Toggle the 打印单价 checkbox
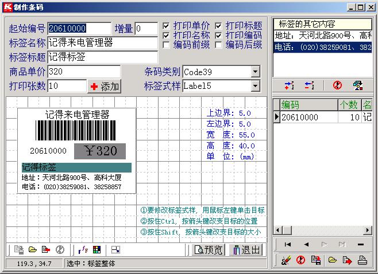Screen dimensions: 378x274 166,26
